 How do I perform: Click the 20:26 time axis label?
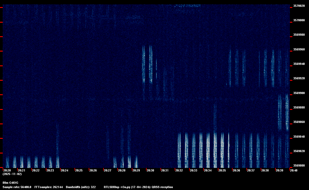click(93, 170)
